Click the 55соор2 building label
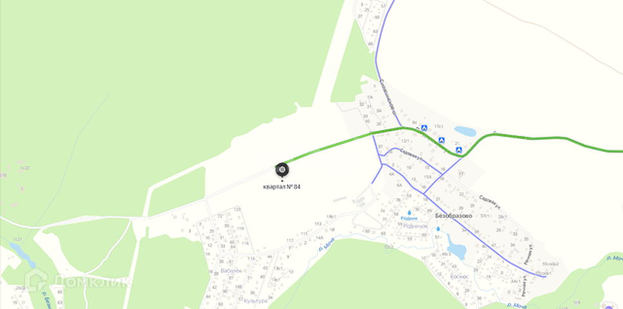623x309 pixels. coord(551,264)
